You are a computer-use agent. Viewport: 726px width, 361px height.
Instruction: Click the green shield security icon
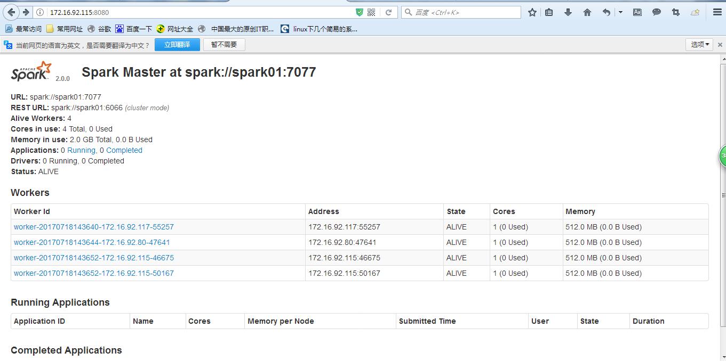[x=360, y=12]
